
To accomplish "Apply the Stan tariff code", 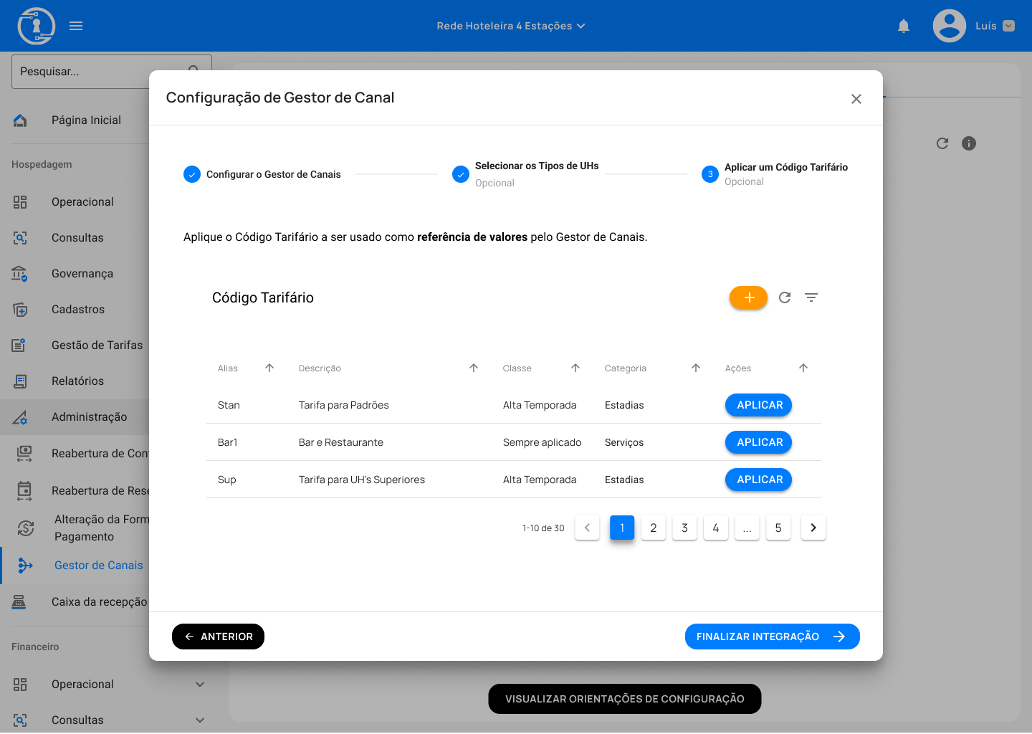I will pos(758,405).
